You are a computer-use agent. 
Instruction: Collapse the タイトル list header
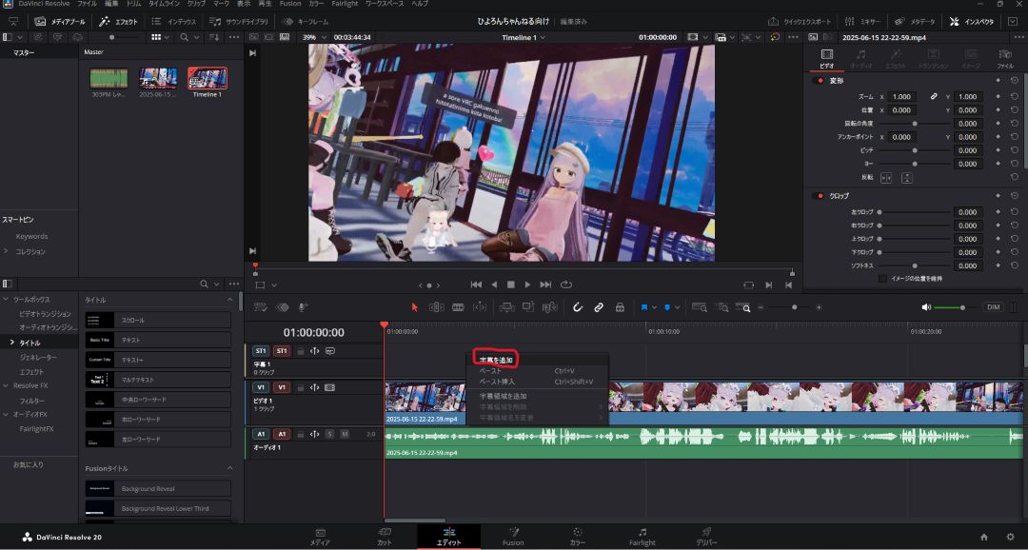(x=229, y=300)
